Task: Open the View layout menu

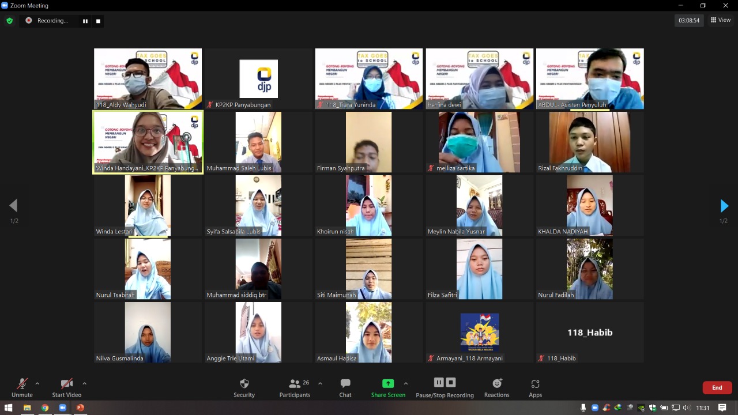Action: click(721, 20)
